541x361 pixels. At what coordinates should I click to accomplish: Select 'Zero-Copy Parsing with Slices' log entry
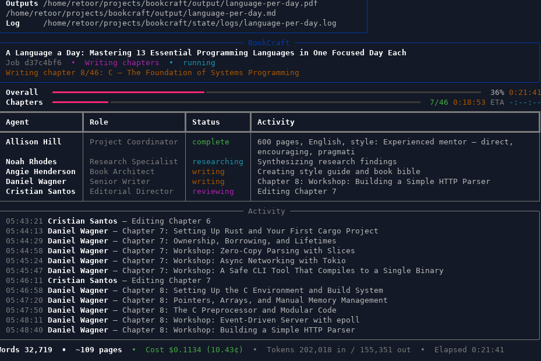pos(180,251)
